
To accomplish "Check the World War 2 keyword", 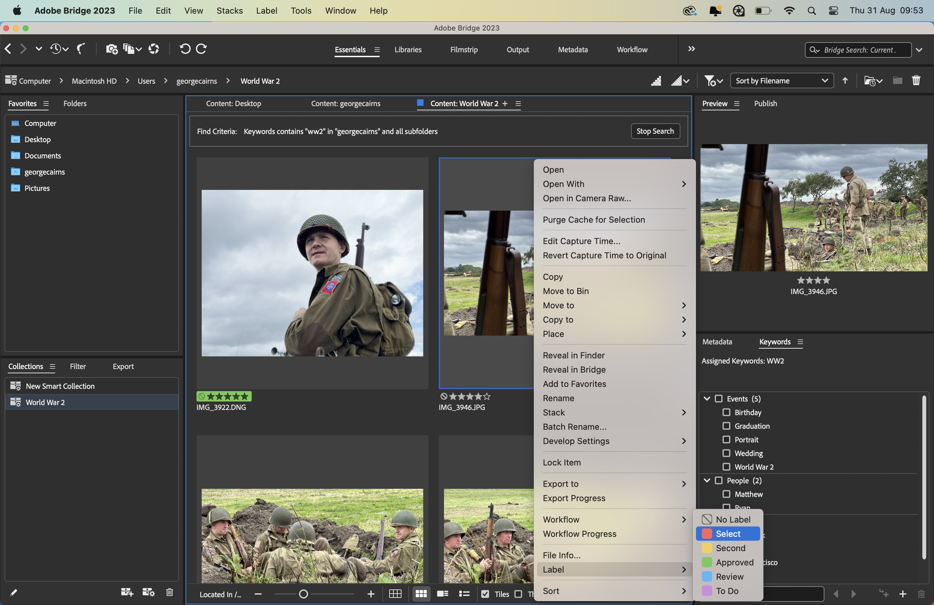I will [726, 467].
